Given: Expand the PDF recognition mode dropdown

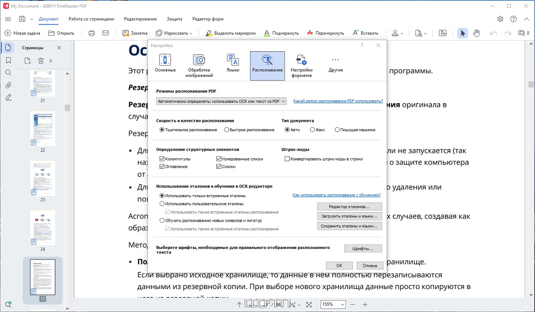Looking at the screenshot, I should pyautogui.click(x=222, y=101).
